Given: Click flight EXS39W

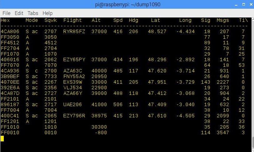Looking at the screenshot, I should (73, 82).
